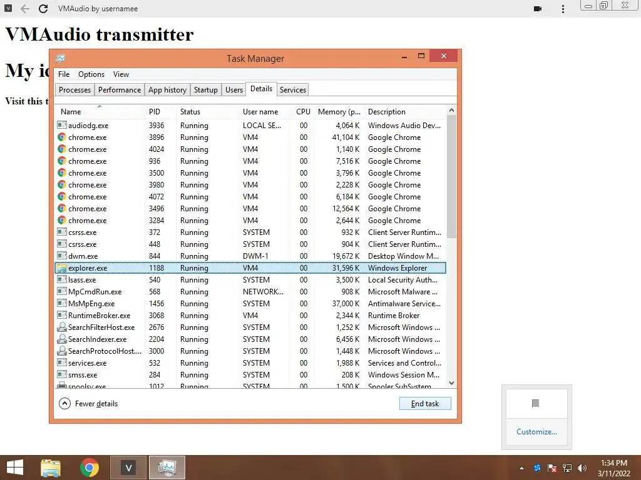Open the Windows Start button
The image size is (641, 480).
(15, 467)
